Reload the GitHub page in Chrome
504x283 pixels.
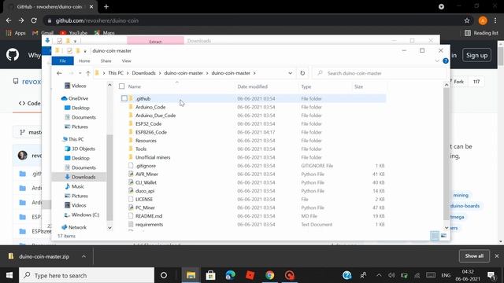pyautogui.click(x=34, y=20)
